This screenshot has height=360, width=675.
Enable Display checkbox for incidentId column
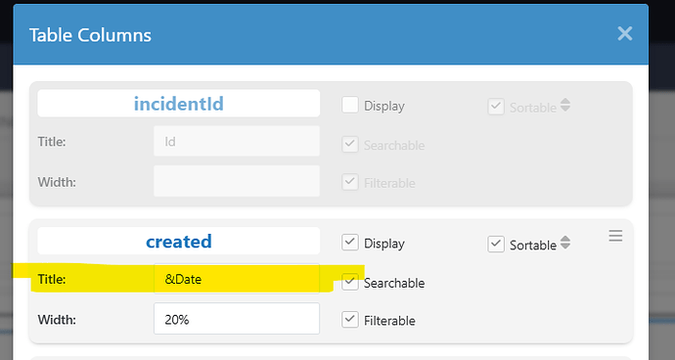click(x=350, y=105)
